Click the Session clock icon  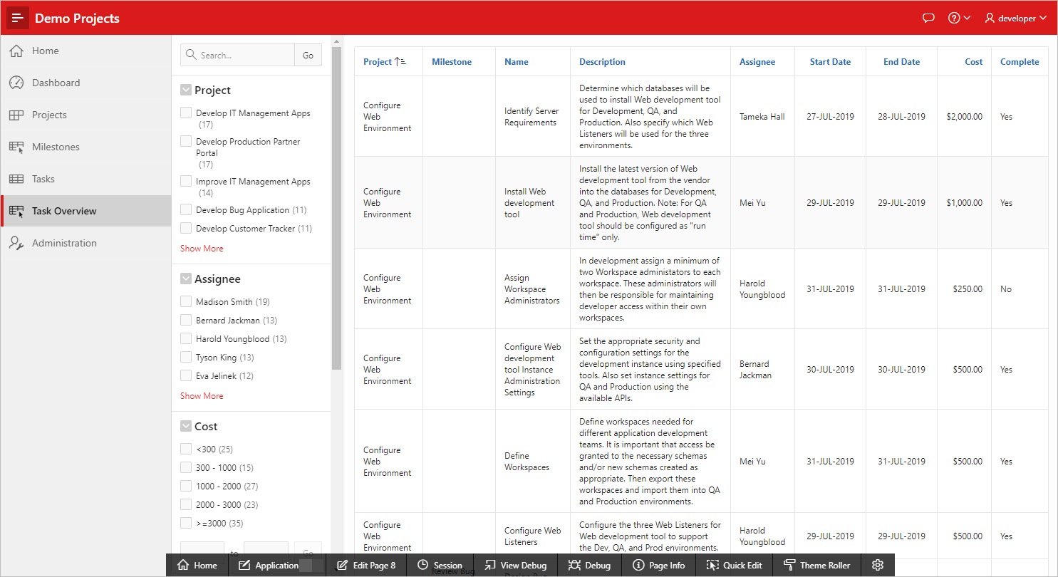click(x=422, y=565)
